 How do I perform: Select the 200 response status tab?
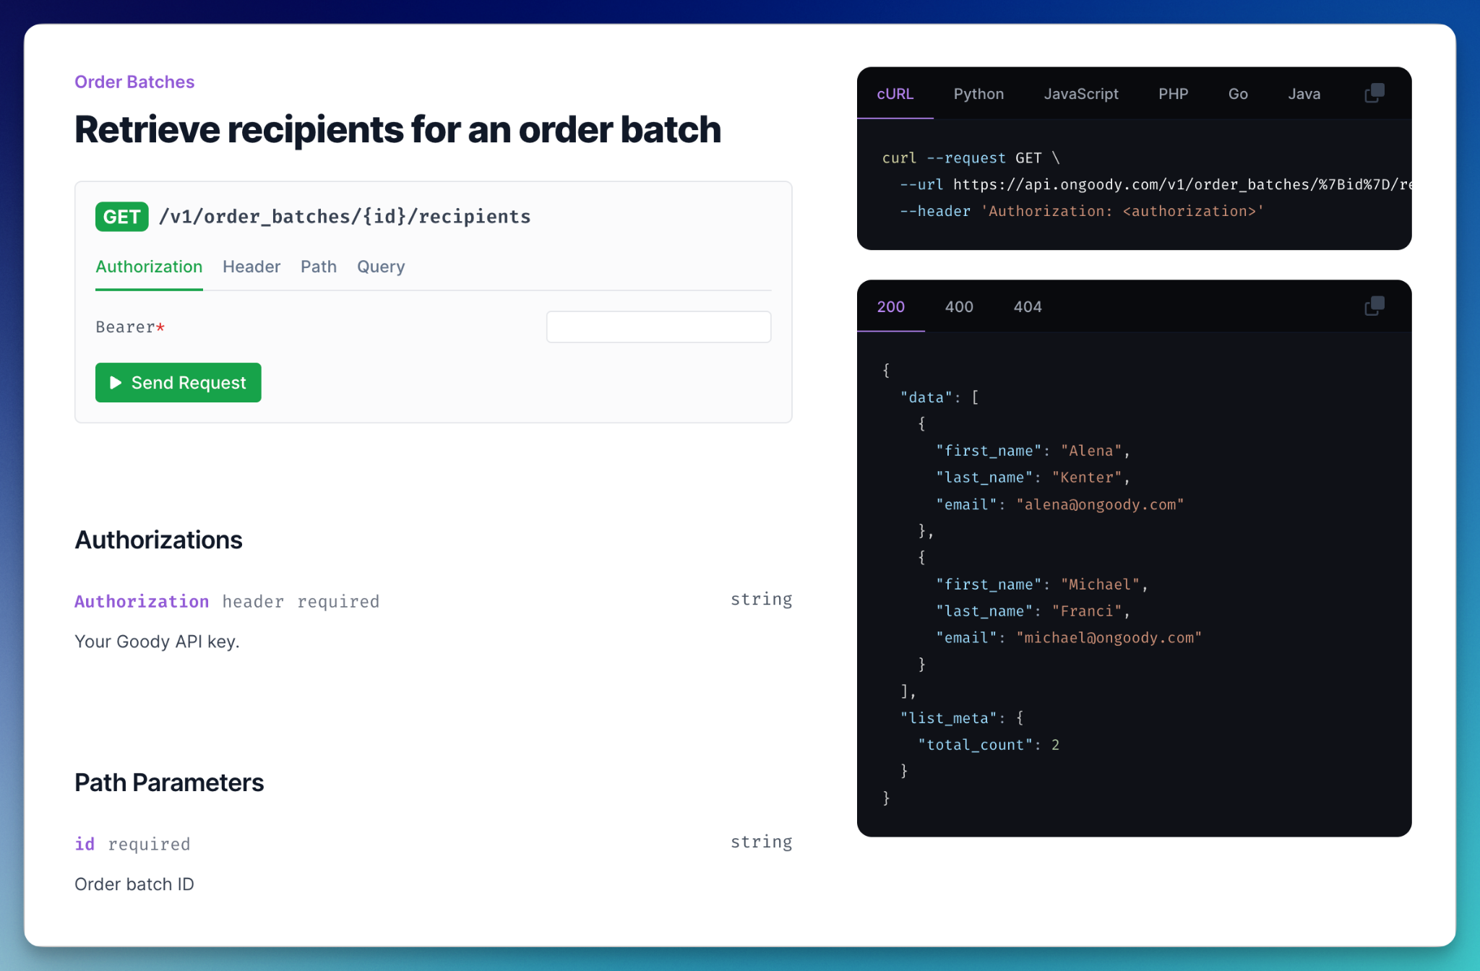coord(890,306)
